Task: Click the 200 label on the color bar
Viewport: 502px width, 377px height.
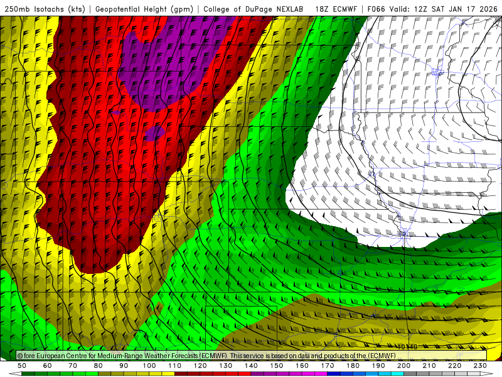Action: point(404,366)
